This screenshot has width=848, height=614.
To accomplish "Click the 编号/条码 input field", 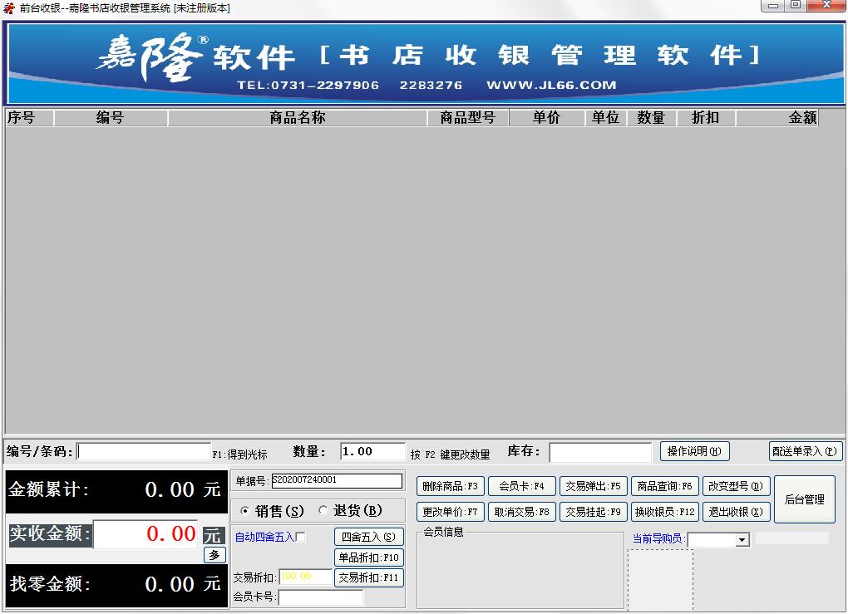I will [144, 452].
